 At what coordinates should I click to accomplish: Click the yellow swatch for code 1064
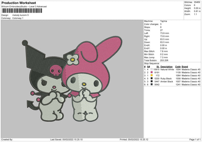[x=151, y=75]
